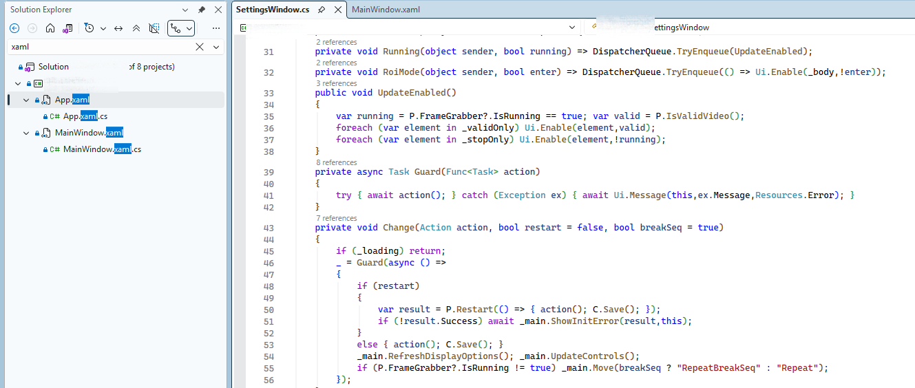Click the UpdateEnabled method name on line 33
The height and width of the screenshot is (388, 915).
click(412, 93)
